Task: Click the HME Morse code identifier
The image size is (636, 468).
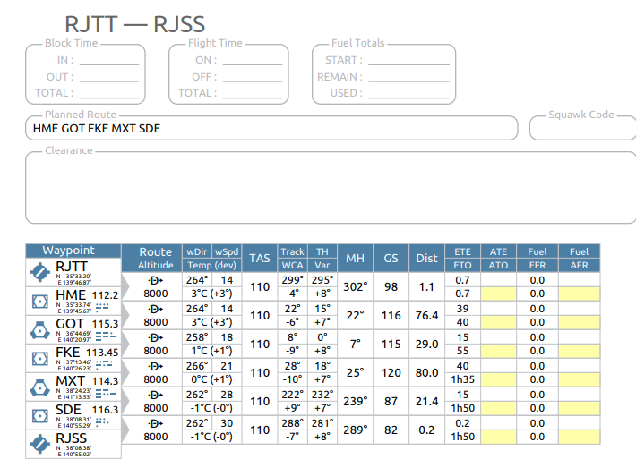Action: (x=102, y=307)
